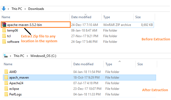The image size is (171, 100).
Task: Click the C: drive icon in address bar
Action: 6,56
